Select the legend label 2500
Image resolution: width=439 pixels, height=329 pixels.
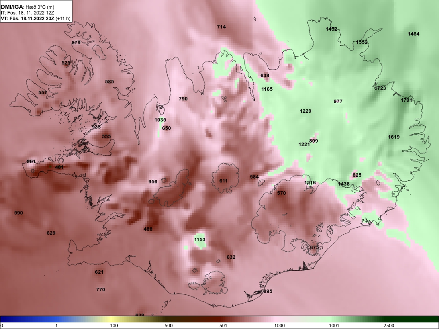[389, 325]
